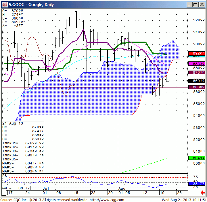Click the S.GOOG - Google, Daily title
The width and height of the screenshot is (207, 202).
tap(31, 5)
